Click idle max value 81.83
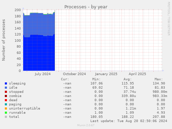Image resolution: width=172 pixels, height=129 pixels. pyautogui.click(x=160, y=88)
